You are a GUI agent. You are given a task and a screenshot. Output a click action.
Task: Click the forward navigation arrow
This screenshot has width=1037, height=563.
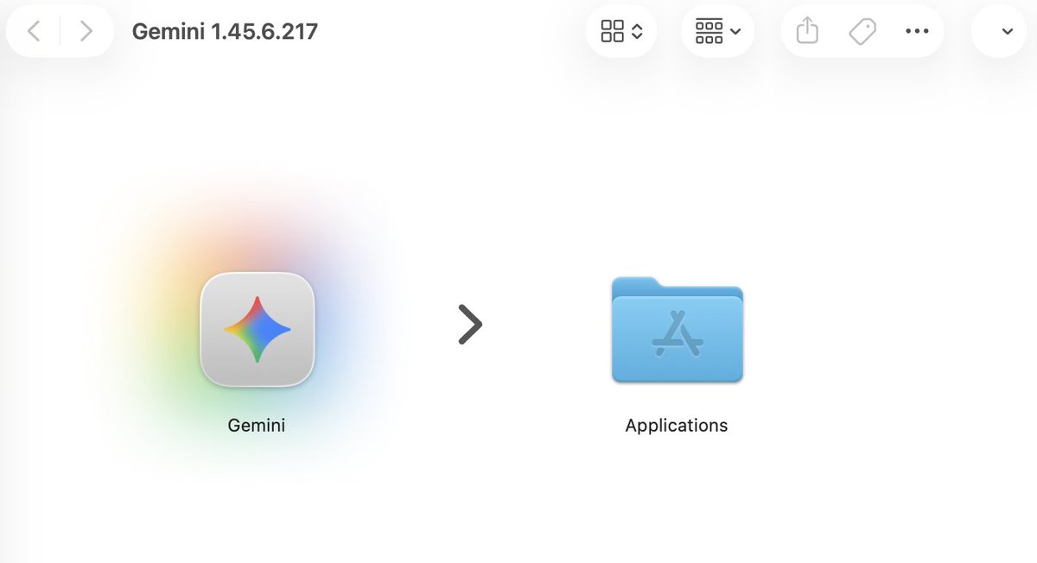[85, 30]
